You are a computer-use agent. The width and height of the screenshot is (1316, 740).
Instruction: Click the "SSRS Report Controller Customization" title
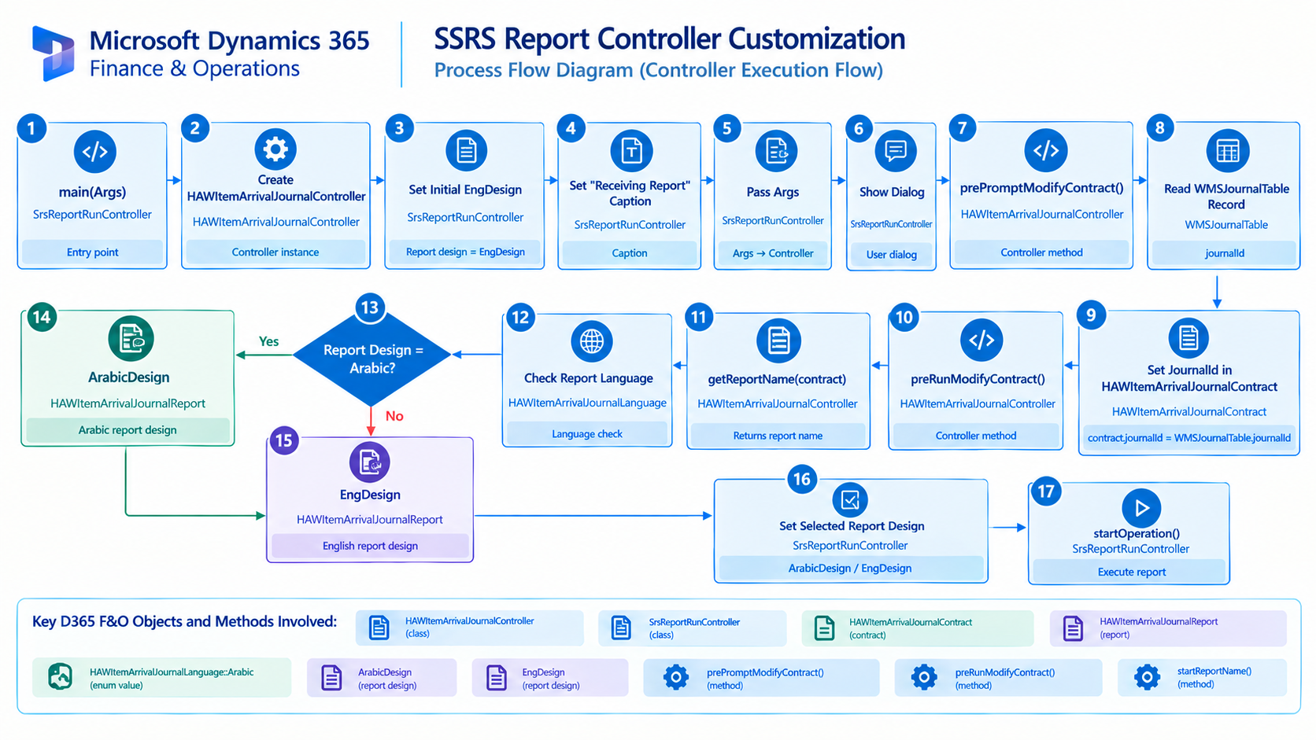[x=670, y=39]
